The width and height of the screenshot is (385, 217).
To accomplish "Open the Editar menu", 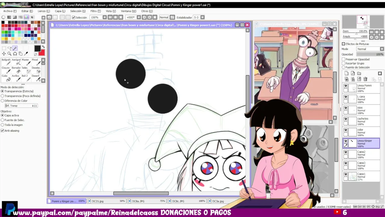I will [x=27, y=11].
